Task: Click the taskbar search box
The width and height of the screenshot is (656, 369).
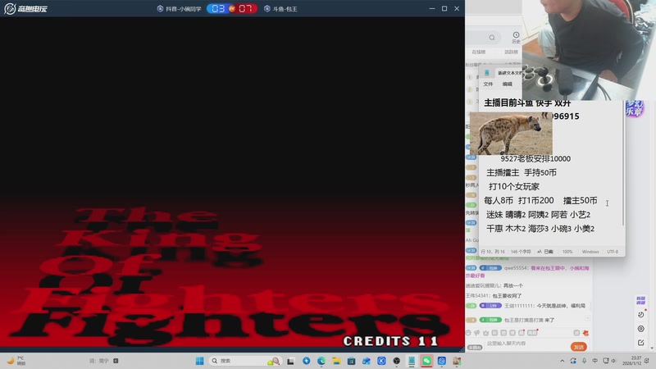Action: click(244, 361)
